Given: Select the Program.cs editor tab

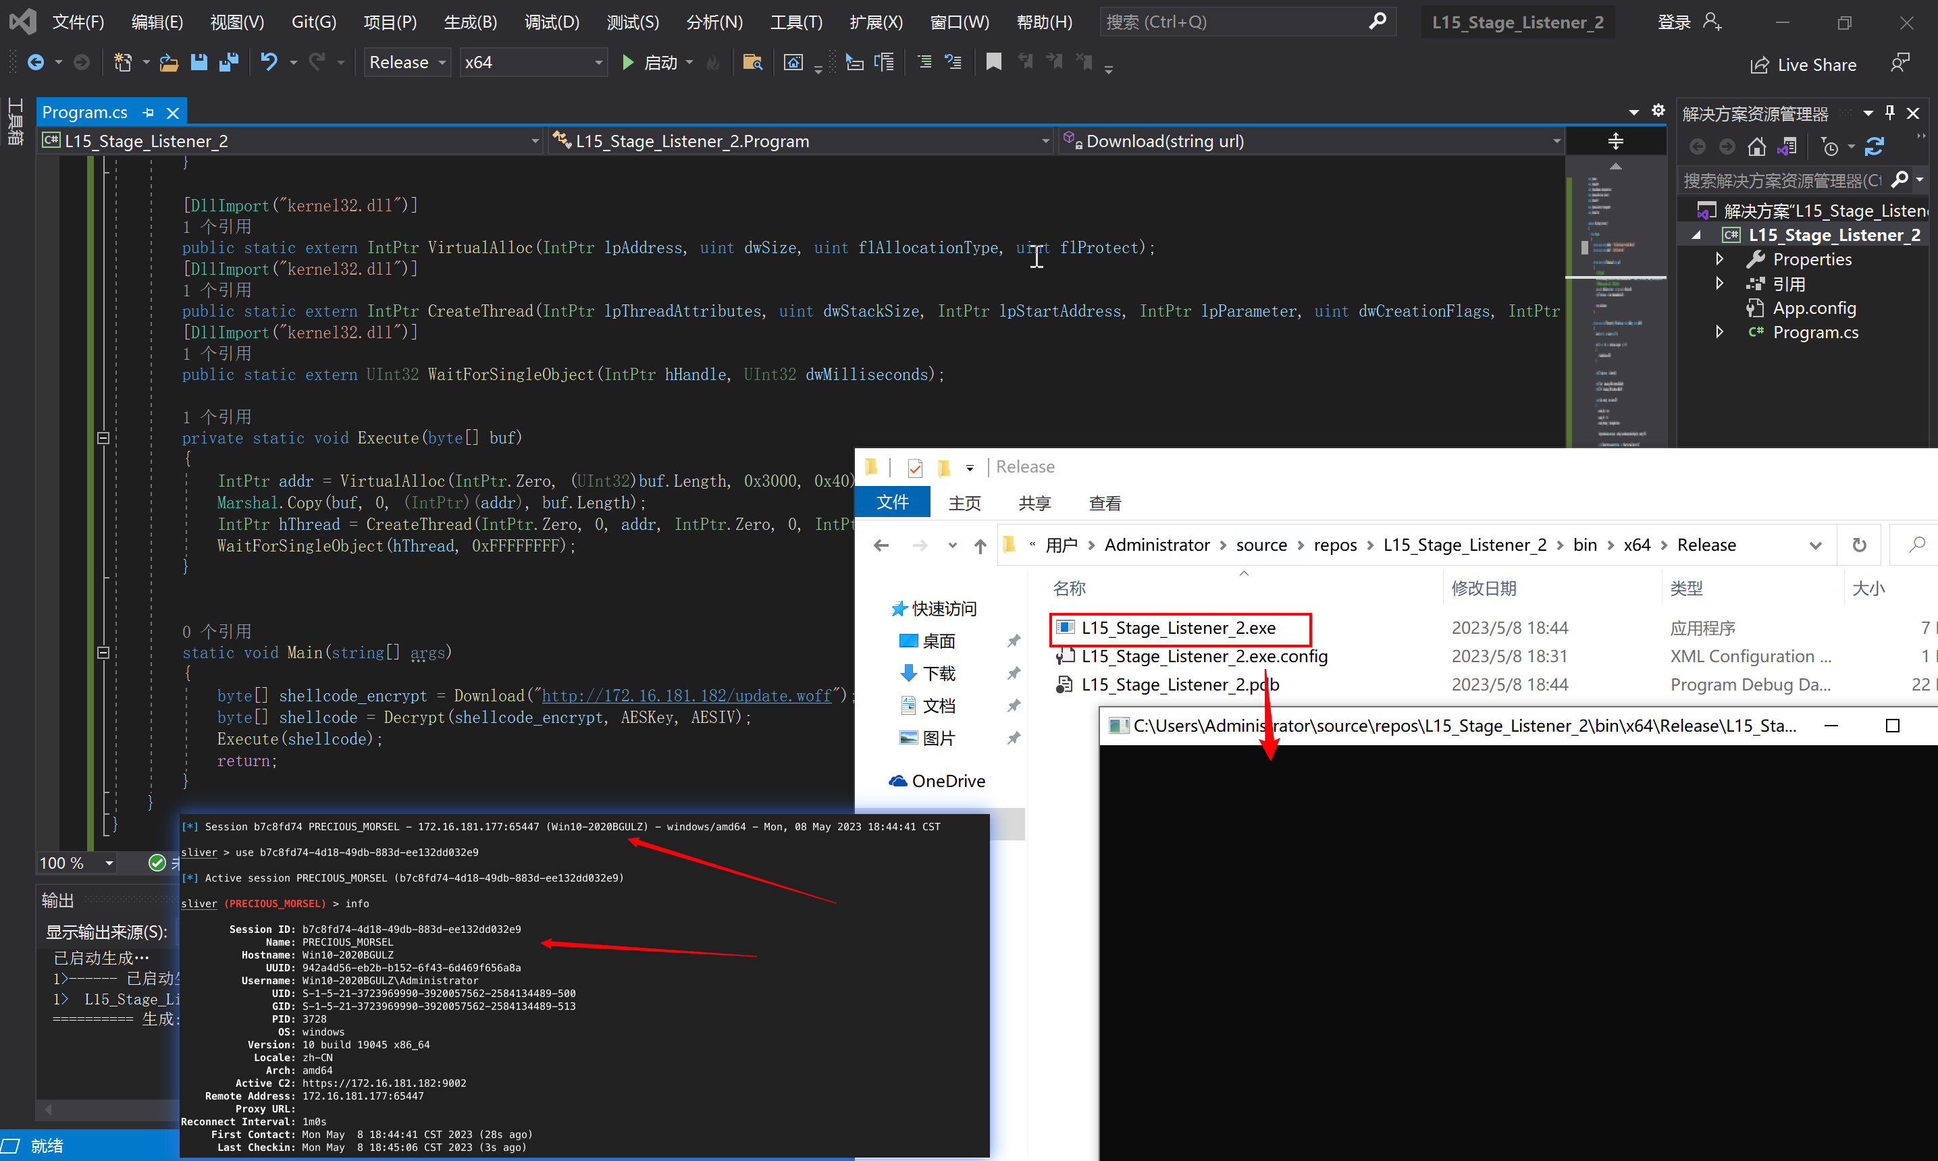Looking at the screenshot, I should [84, 113].
